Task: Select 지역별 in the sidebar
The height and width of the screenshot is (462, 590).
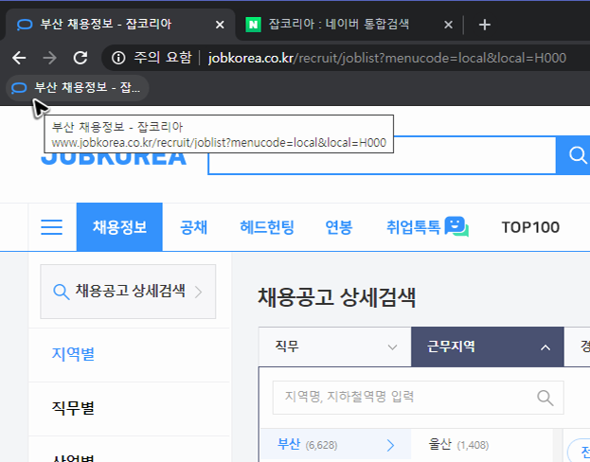Action: pos(73,354)
